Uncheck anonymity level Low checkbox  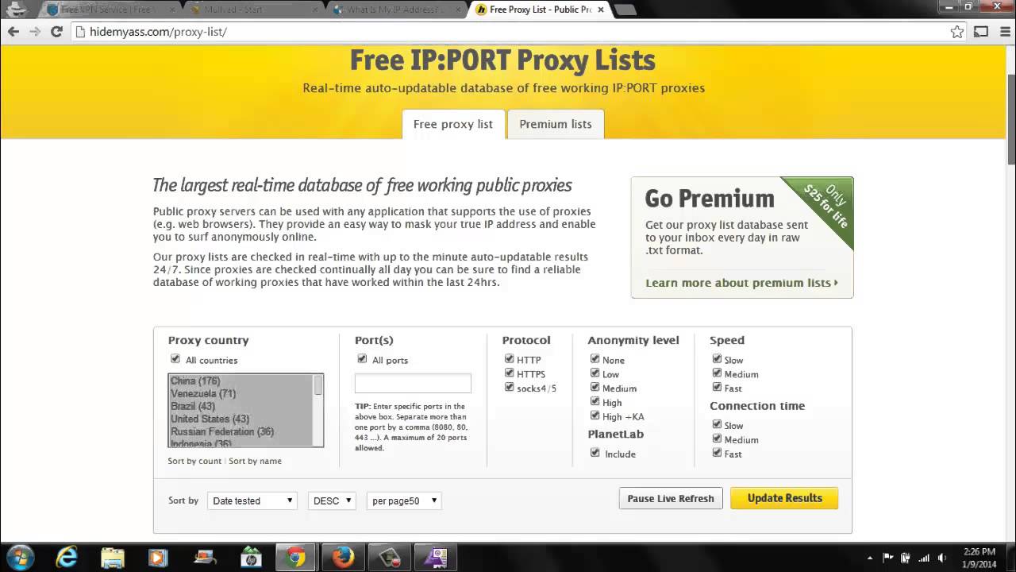[595, 373]
